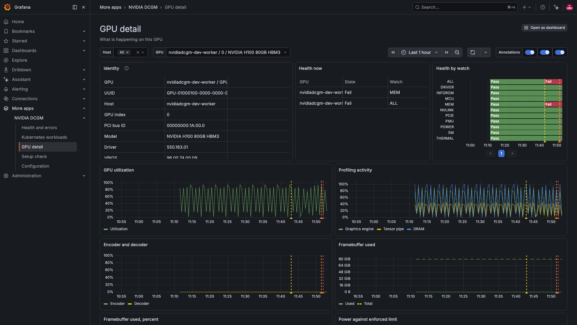Click the Grafana logo icon

(7, 7)
